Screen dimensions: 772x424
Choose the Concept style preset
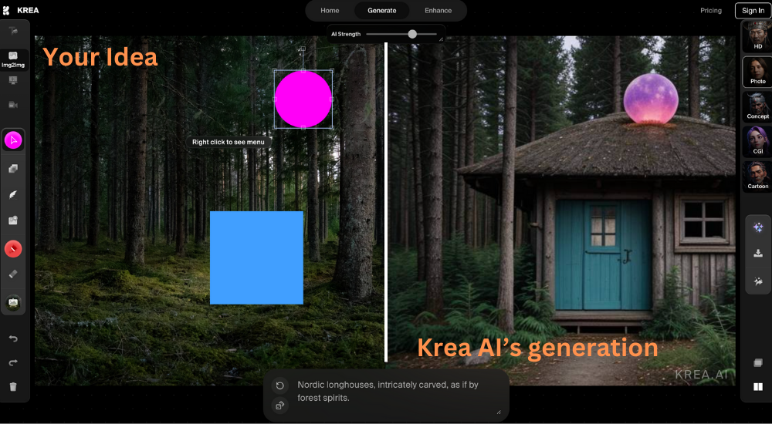tap(757, 106)
